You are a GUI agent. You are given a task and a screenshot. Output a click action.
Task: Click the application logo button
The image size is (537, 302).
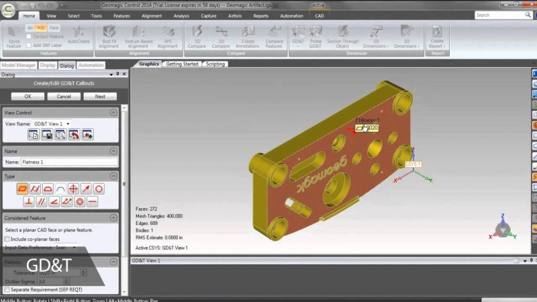[x=8, y=9]
